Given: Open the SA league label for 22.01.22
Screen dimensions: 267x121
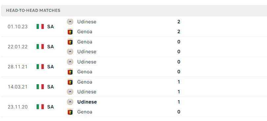Looking at the screenshot, I should (x=50, y=47).
